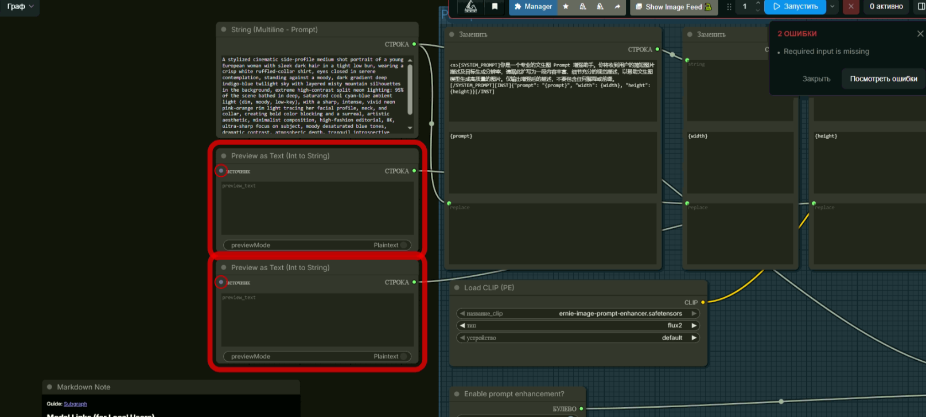Click replace socket below the {width} field

687,203
